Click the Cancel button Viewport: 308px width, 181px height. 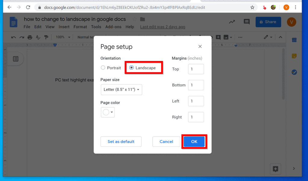coord(166,142)
